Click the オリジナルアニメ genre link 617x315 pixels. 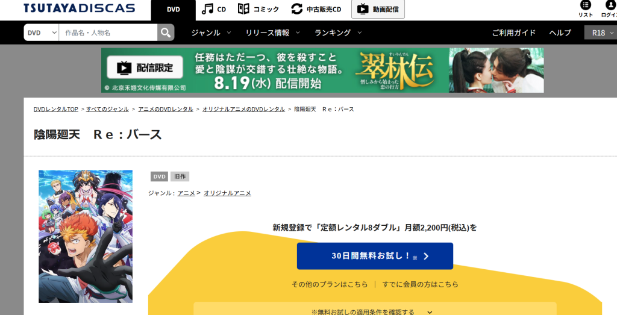coord(227,193)
